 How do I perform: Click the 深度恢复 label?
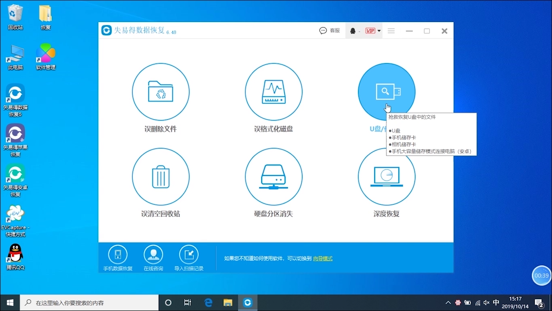point(386,214)
